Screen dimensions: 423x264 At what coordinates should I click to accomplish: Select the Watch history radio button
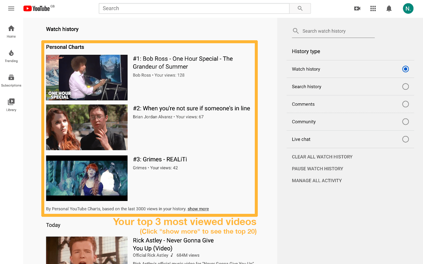pos(405,69)
